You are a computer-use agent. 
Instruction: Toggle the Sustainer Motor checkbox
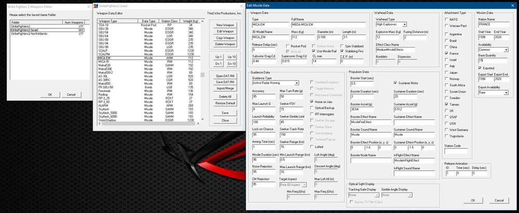click(395, 83)
